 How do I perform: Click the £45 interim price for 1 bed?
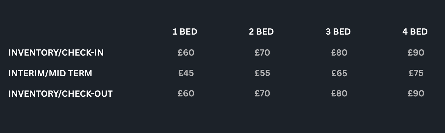(186, 73)
